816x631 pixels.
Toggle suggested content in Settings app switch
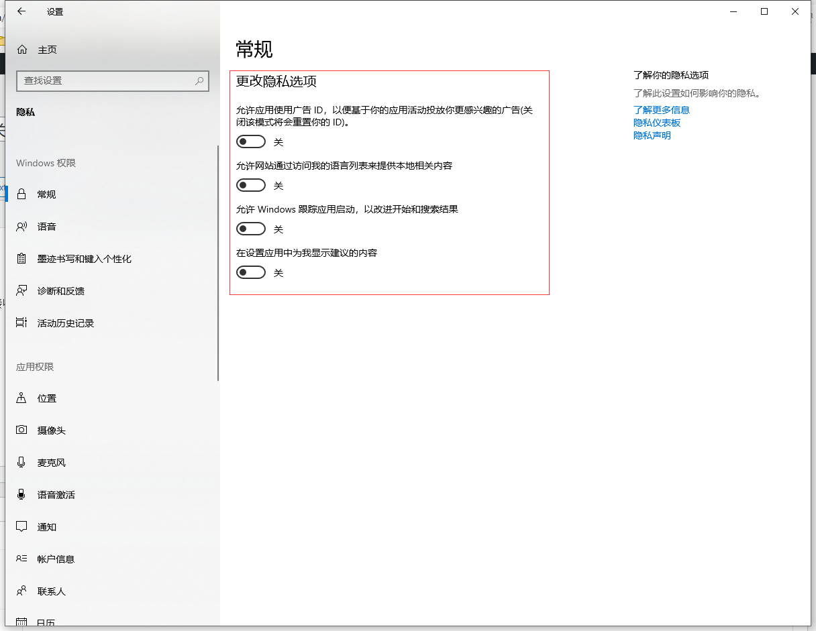[251, 273]
